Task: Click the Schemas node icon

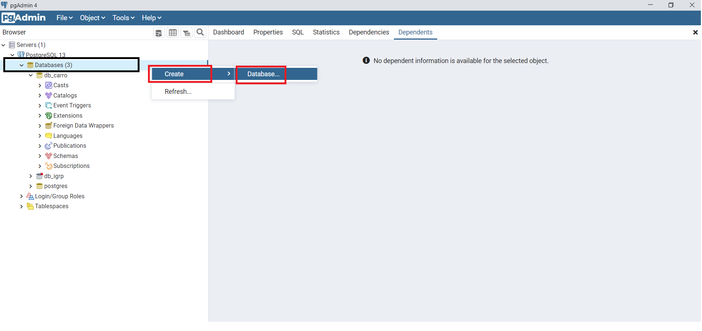Action: pos(48,156)
